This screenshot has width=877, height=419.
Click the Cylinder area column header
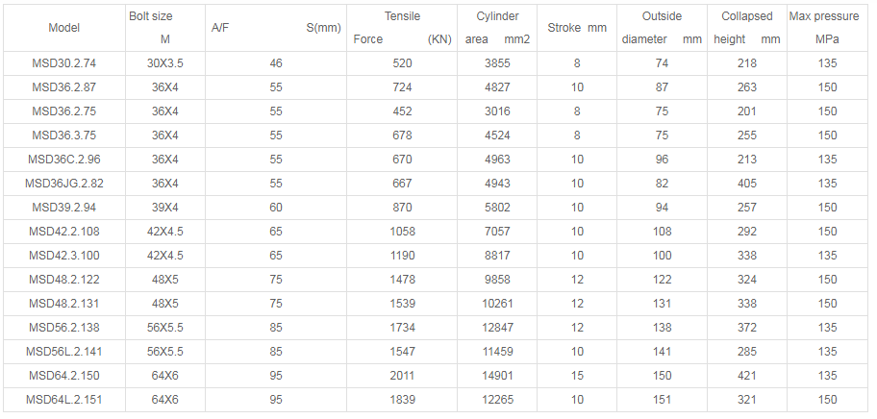pyautogui.click(x=497, y=28)
